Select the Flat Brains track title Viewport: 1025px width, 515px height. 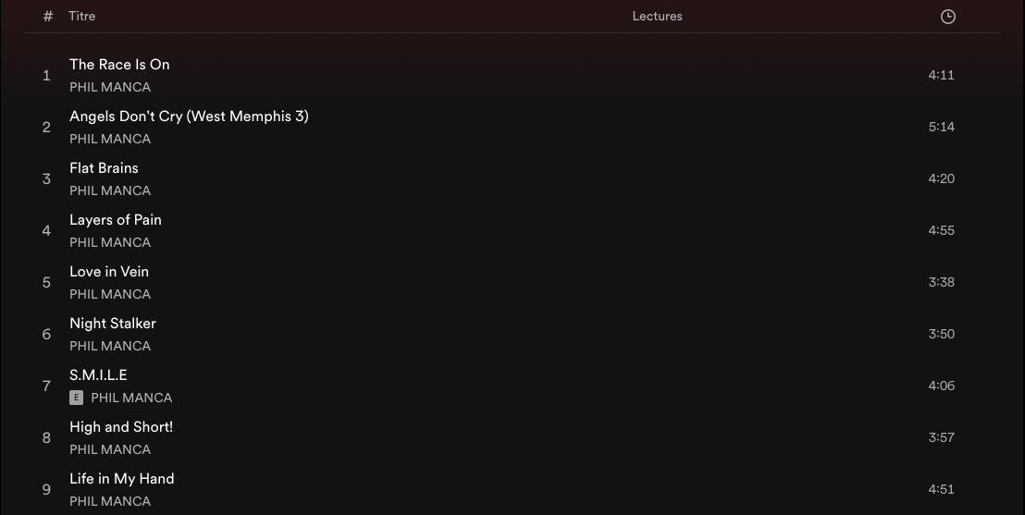coord(104,168)
